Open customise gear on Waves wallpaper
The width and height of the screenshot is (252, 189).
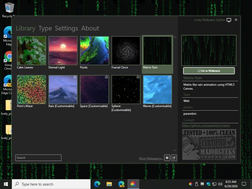169,78
